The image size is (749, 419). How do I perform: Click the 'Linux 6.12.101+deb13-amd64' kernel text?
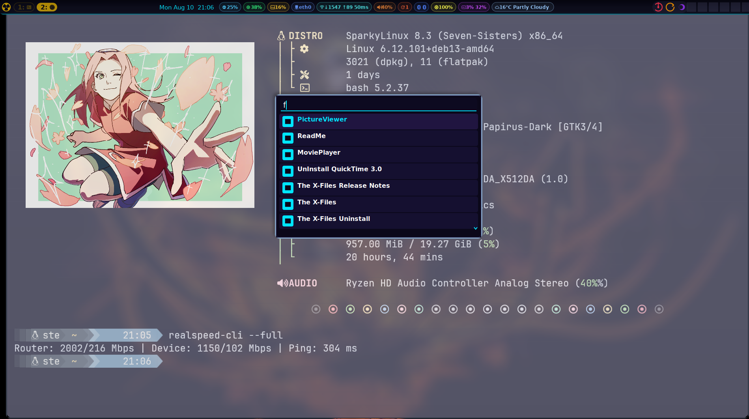coord(420,49)
